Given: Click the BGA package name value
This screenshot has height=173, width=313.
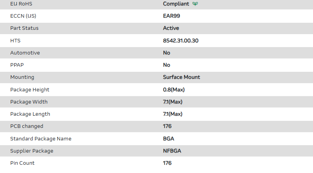Looking at the screenshot, I should click(169, 138).
